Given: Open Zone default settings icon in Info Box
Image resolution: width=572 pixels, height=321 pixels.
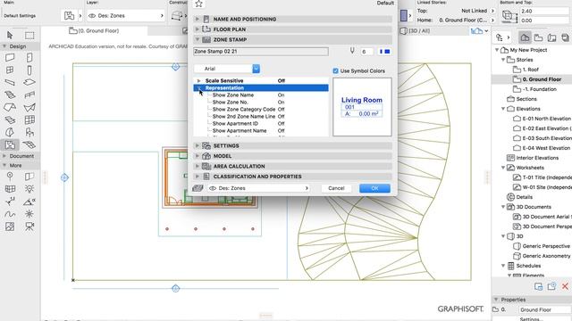Looking at the screenshot, I should 69,16.
